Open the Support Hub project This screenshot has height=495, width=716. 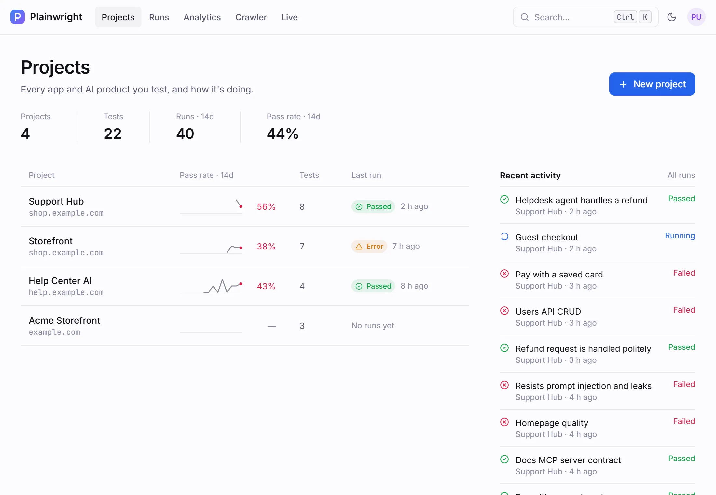coord(244,206)
